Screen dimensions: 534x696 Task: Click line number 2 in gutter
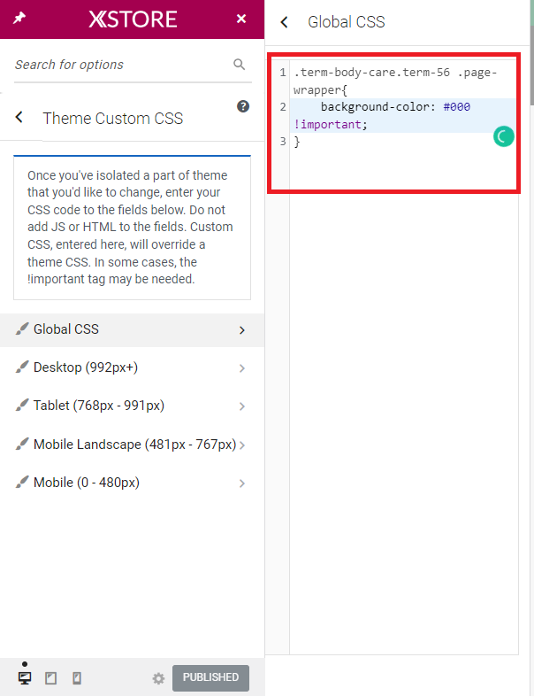(x=283, y=107)
